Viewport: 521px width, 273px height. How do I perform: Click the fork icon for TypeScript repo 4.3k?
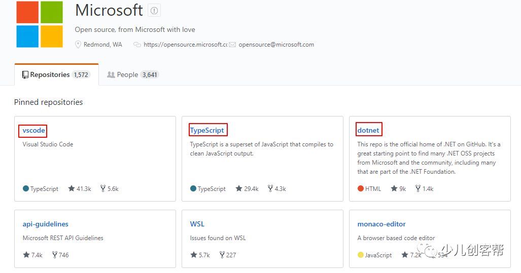click(270, 188)
